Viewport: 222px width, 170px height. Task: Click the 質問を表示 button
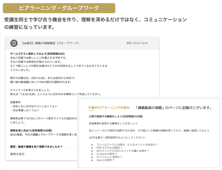pos(17,154)
